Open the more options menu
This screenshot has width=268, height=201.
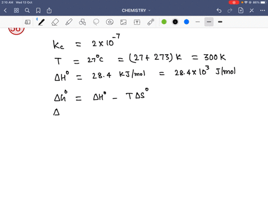click(x=262, y=11)
